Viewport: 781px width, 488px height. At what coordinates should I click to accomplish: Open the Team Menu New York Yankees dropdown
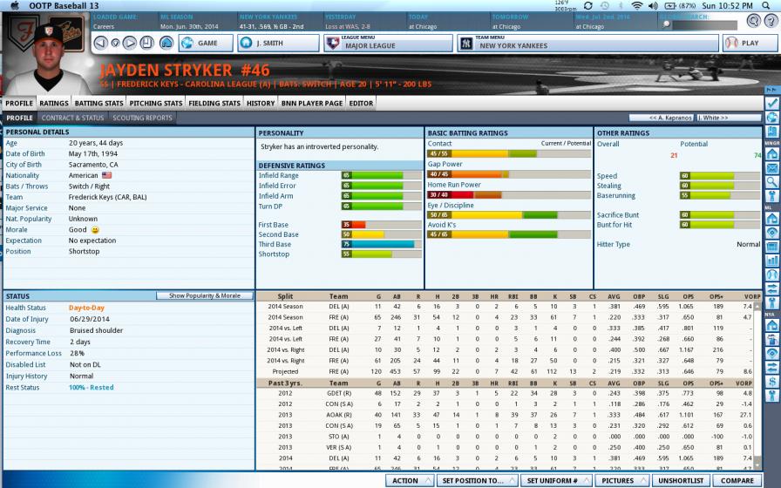[587, 44]
